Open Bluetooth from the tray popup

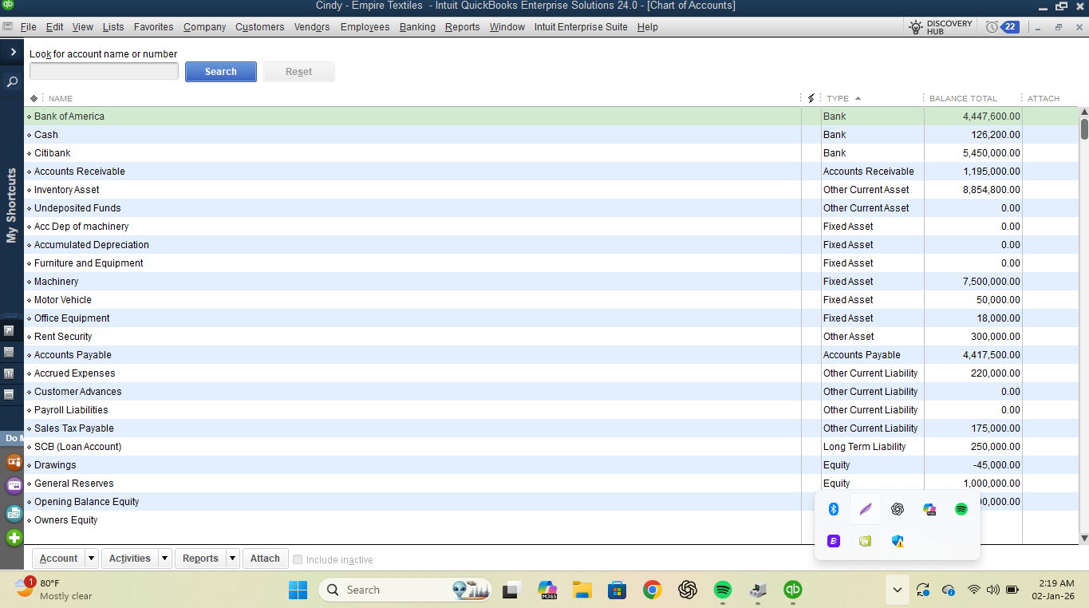(x=834, y=509)
